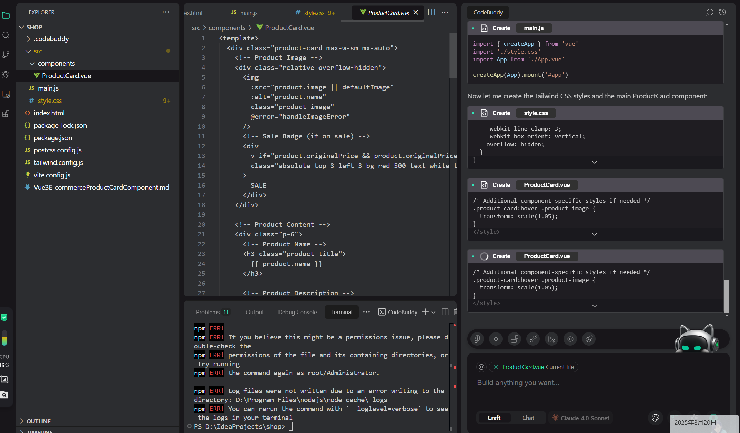Click the image upload toolbar icon
The image size is (740, 433).
tap(552, 339)
